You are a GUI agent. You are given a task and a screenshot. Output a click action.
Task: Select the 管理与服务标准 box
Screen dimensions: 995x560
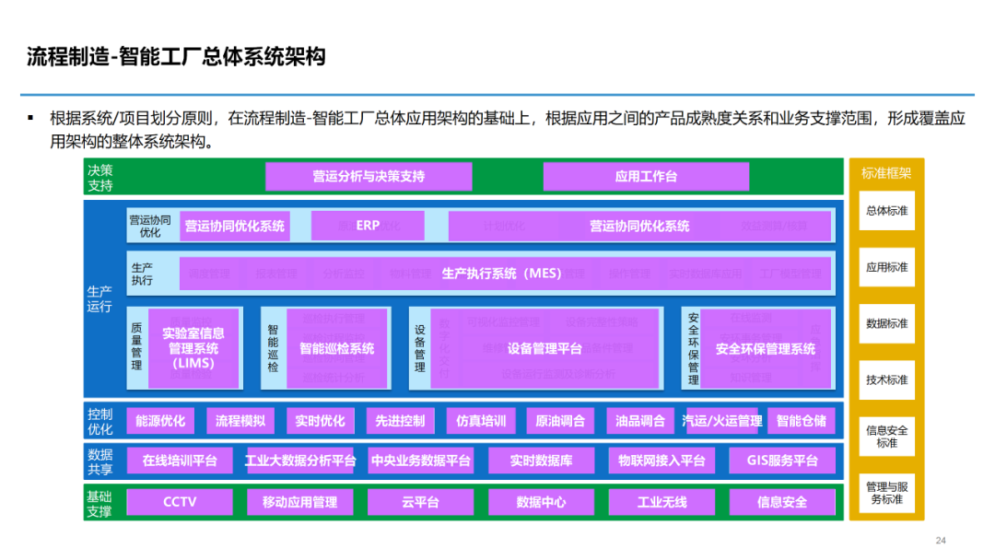[x=887, y=493]
